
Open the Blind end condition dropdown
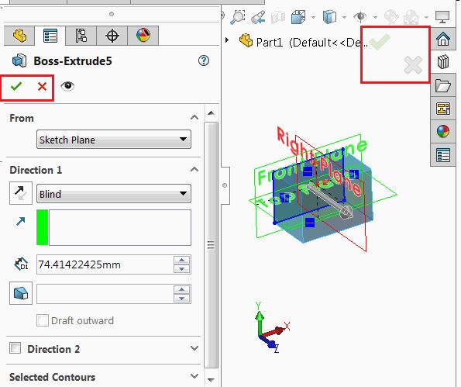pos(114,194)
